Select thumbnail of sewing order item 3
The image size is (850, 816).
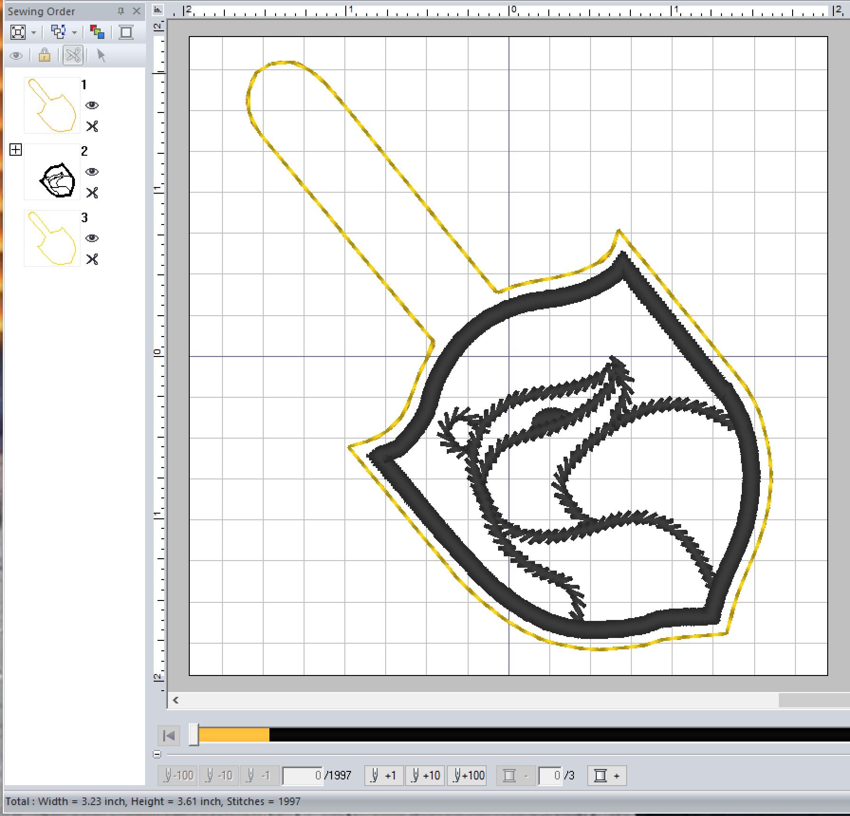pyautogui.click(x=52, y=238)
